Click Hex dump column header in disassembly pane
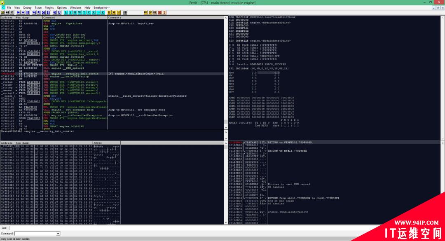445x241 pixels. point(29,18)
